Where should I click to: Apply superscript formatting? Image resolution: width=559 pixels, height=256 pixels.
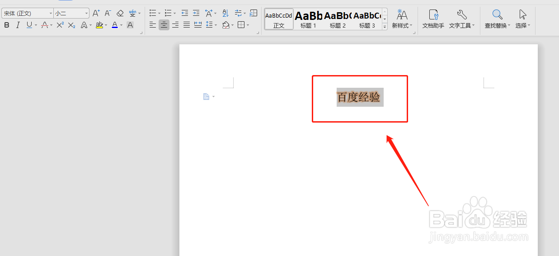coord(60,25)
